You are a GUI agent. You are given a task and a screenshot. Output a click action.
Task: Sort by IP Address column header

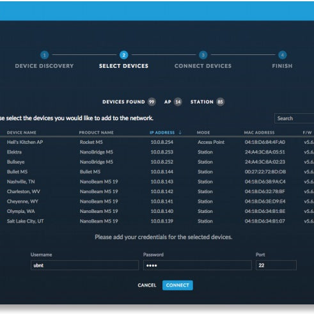click(162, 132)
